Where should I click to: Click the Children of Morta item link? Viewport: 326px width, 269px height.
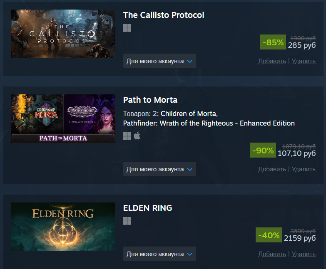pos(188,114)
